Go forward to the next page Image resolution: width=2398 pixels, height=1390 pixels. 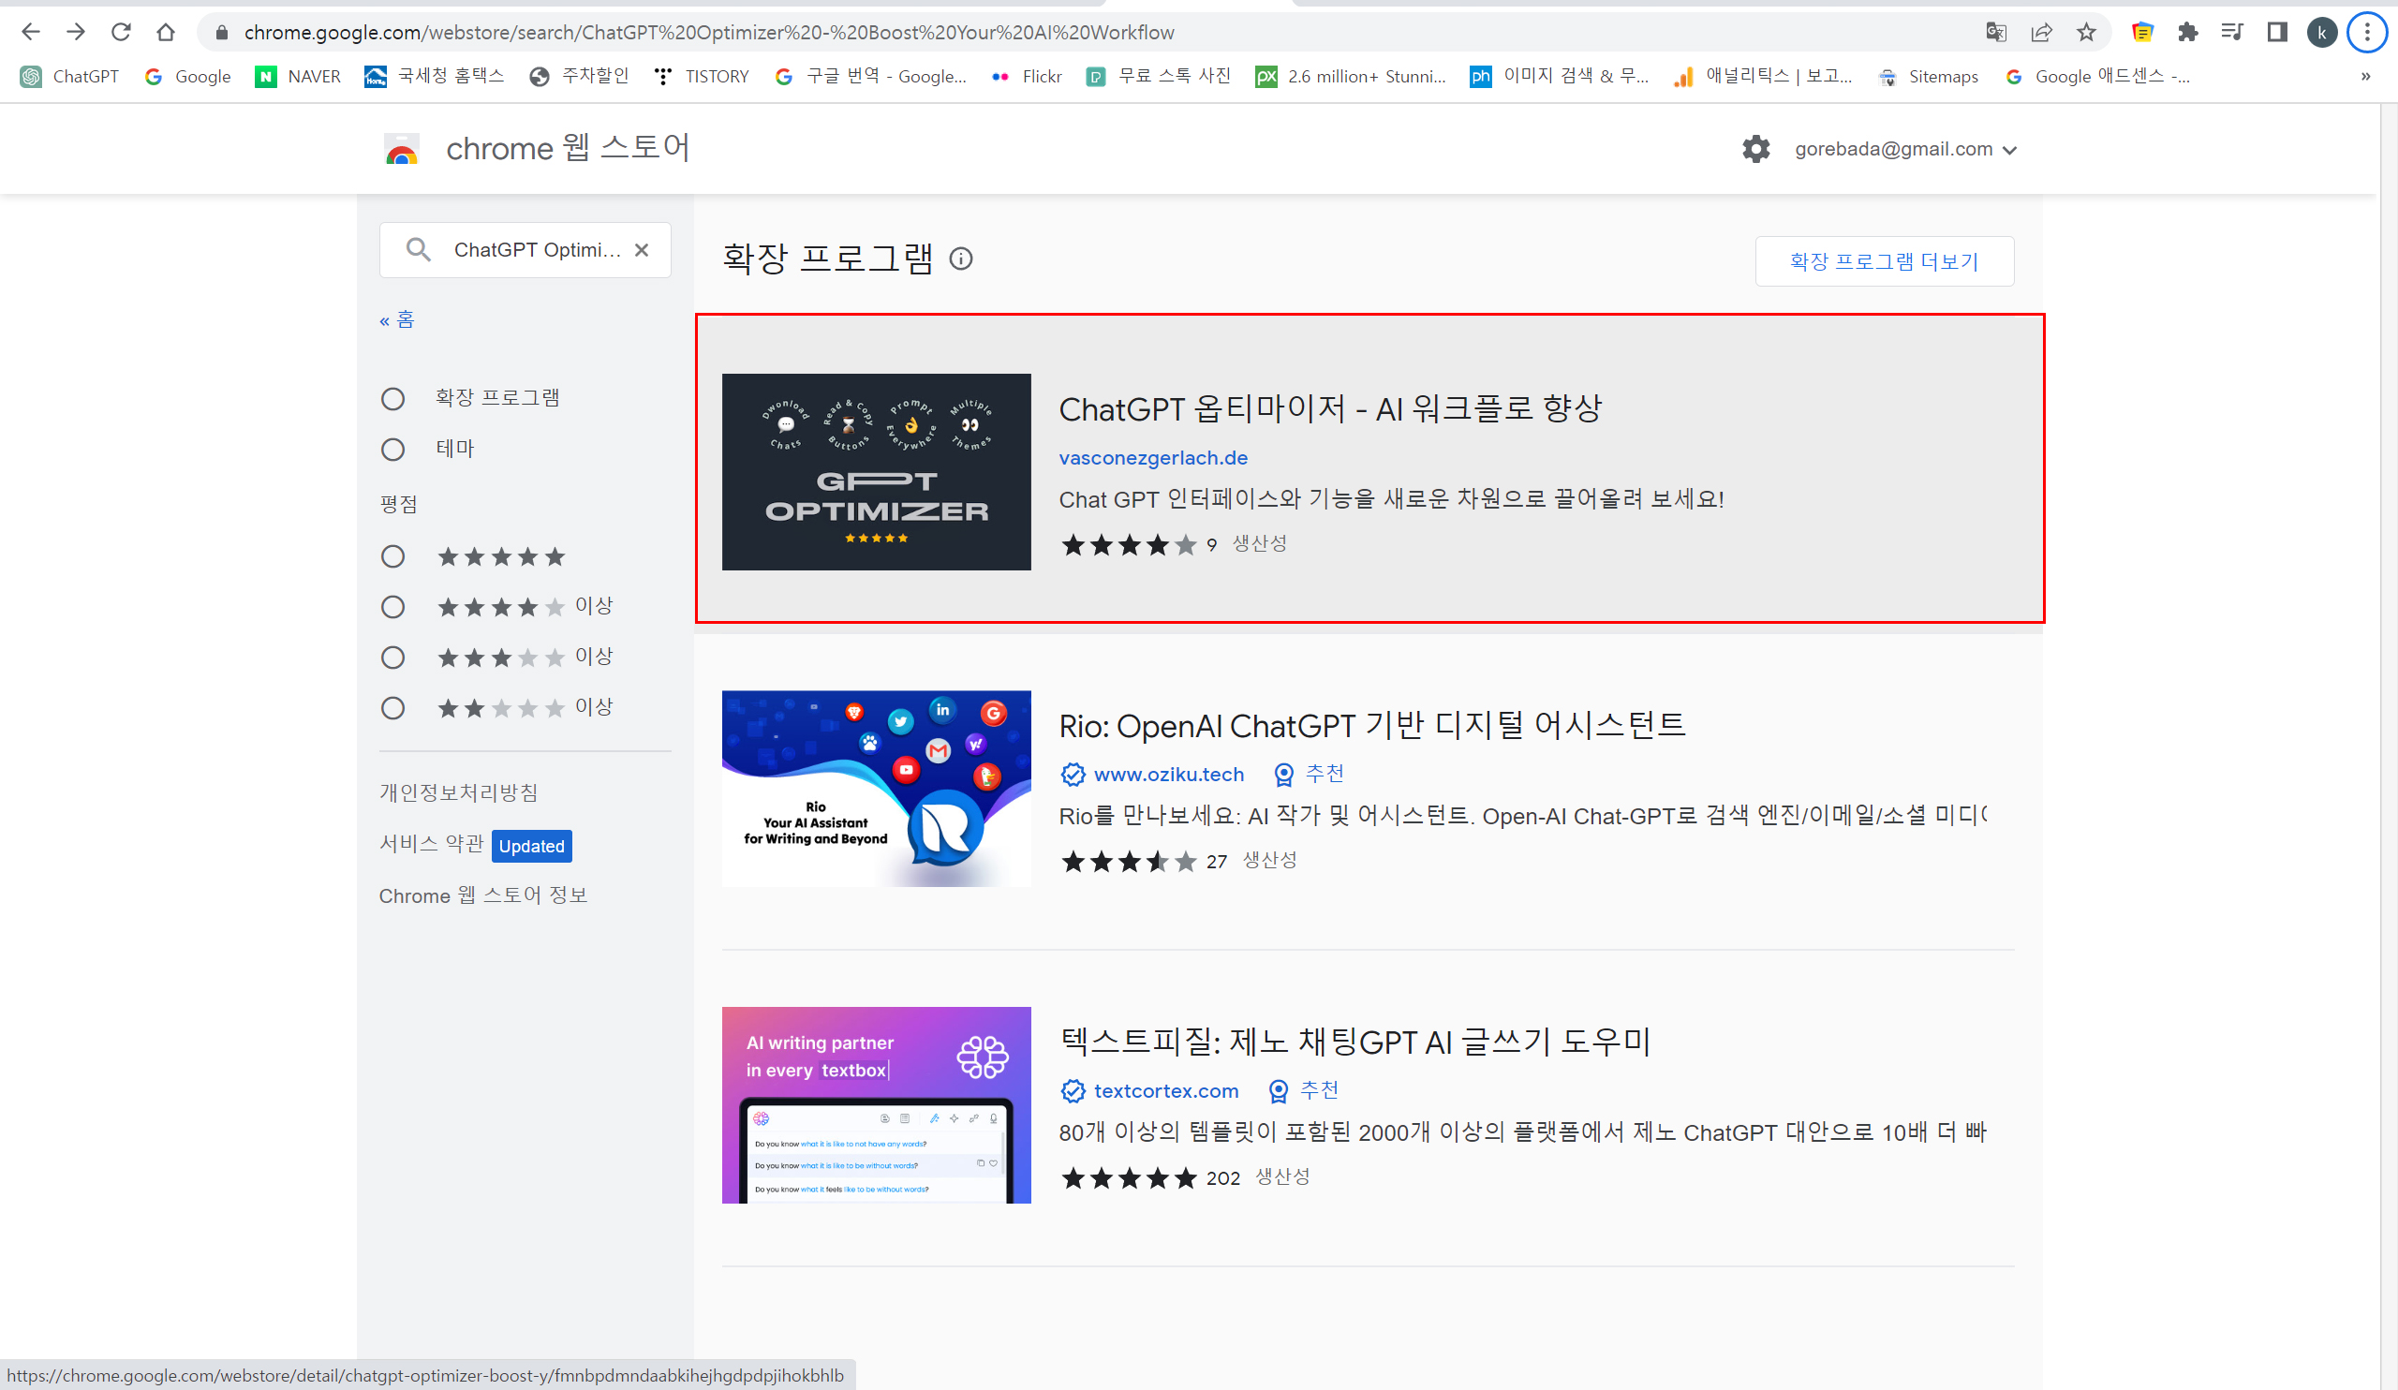[x=76, y=33]
